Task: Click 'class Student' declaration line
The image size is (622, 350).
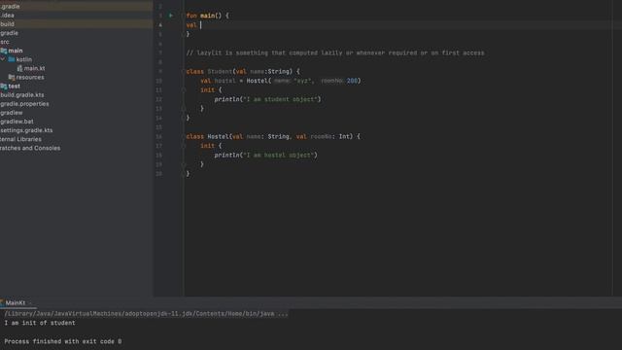Action: click(243, 71)
